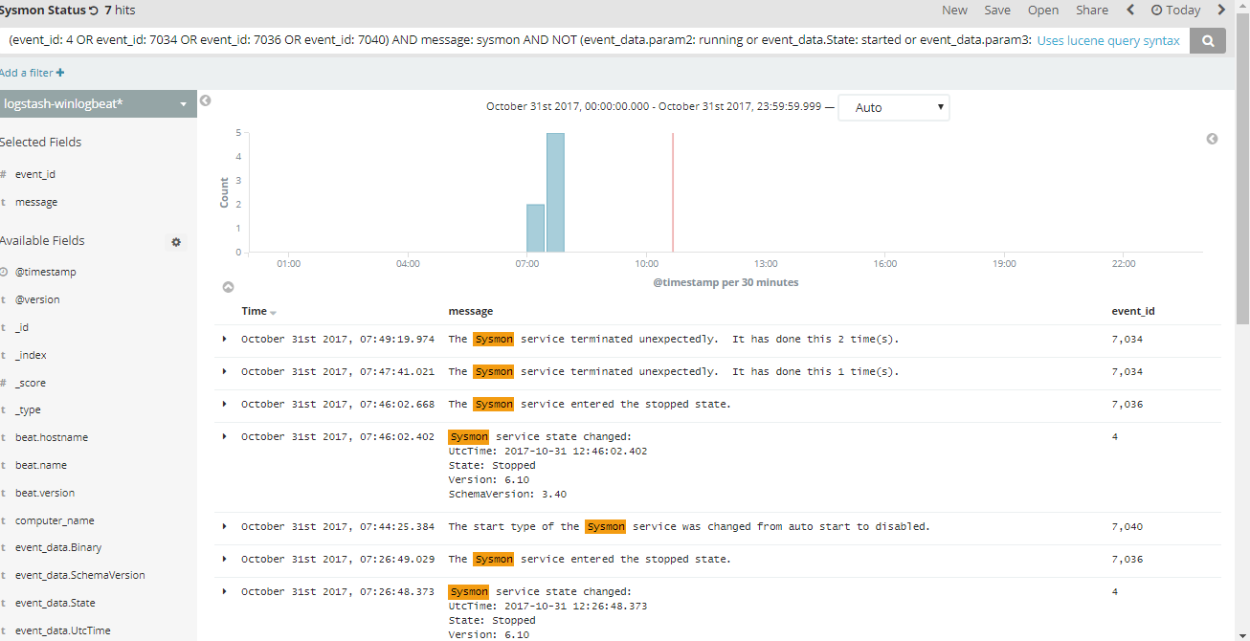Focus the lucene query input field

[x=519, y=41]
